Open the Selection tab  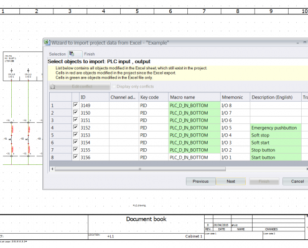click(57, 54)
